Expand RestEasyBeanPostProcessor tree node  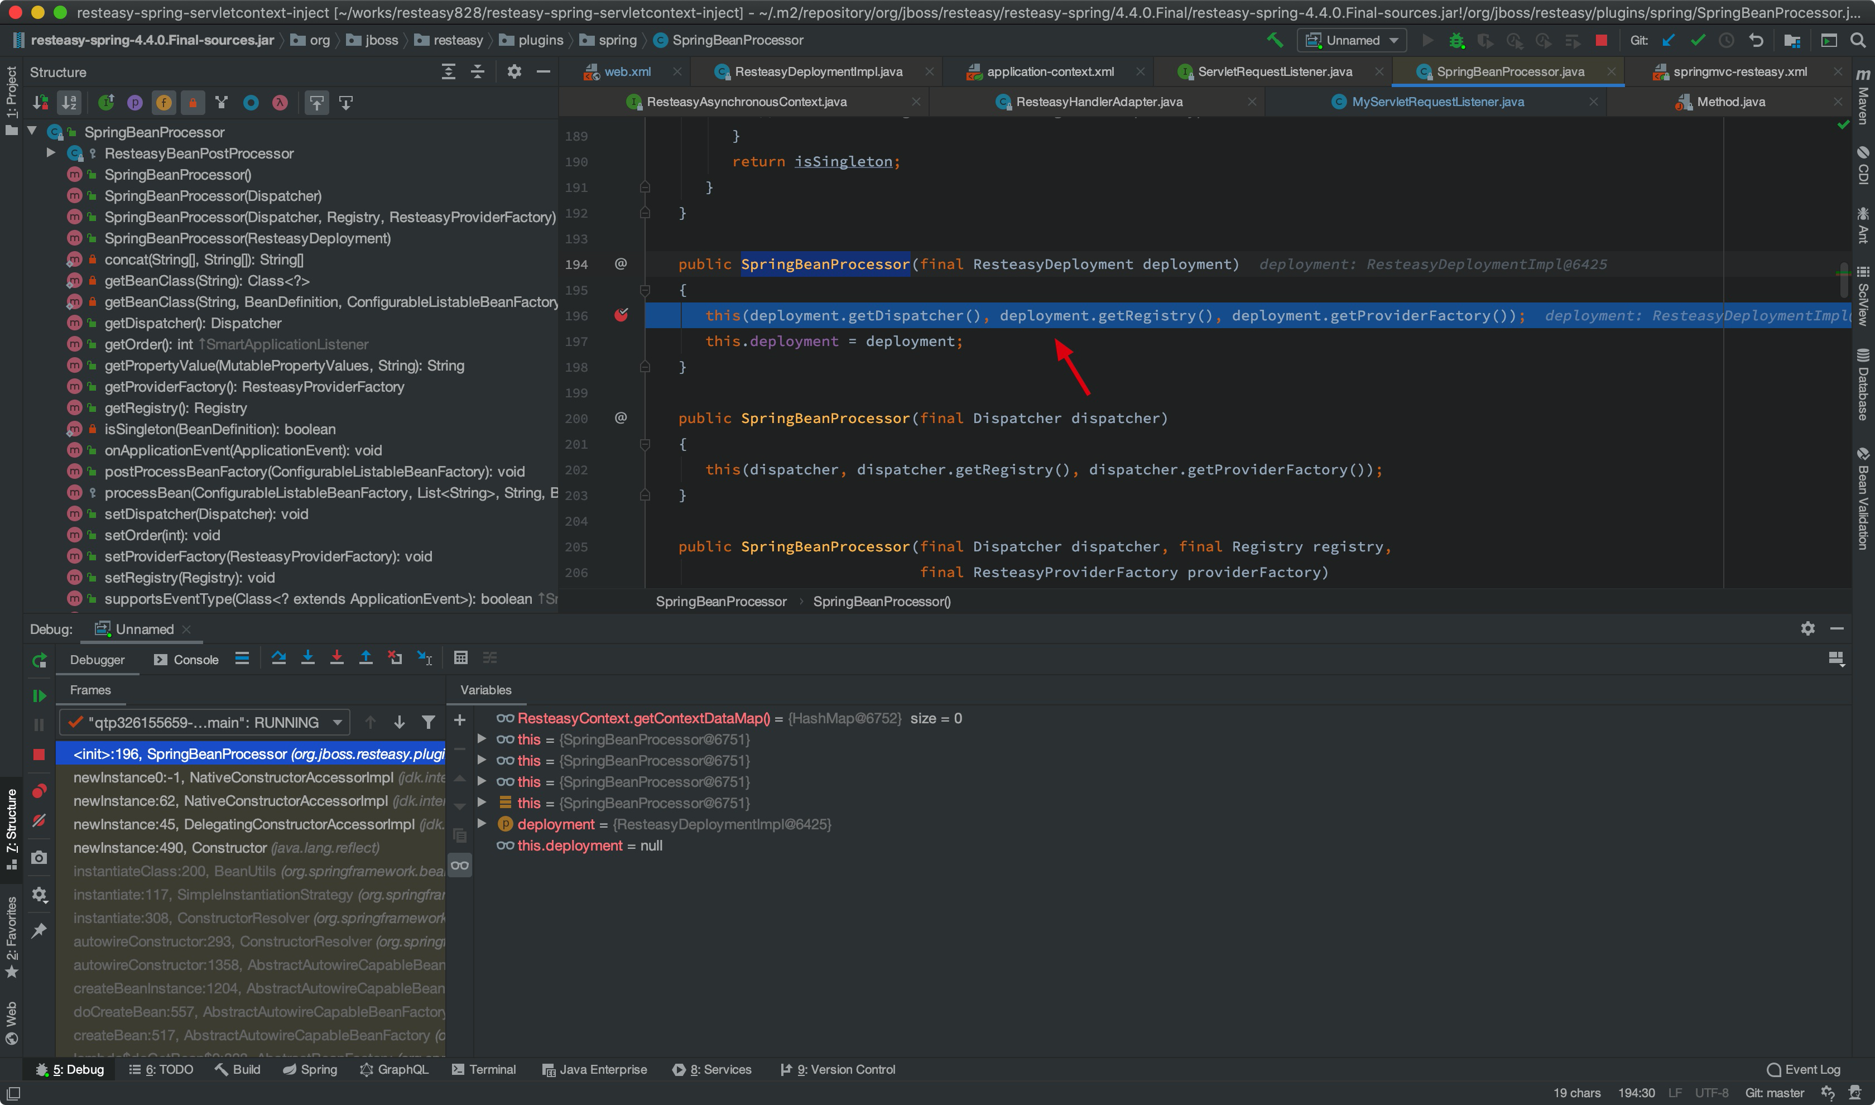point(51,153)
